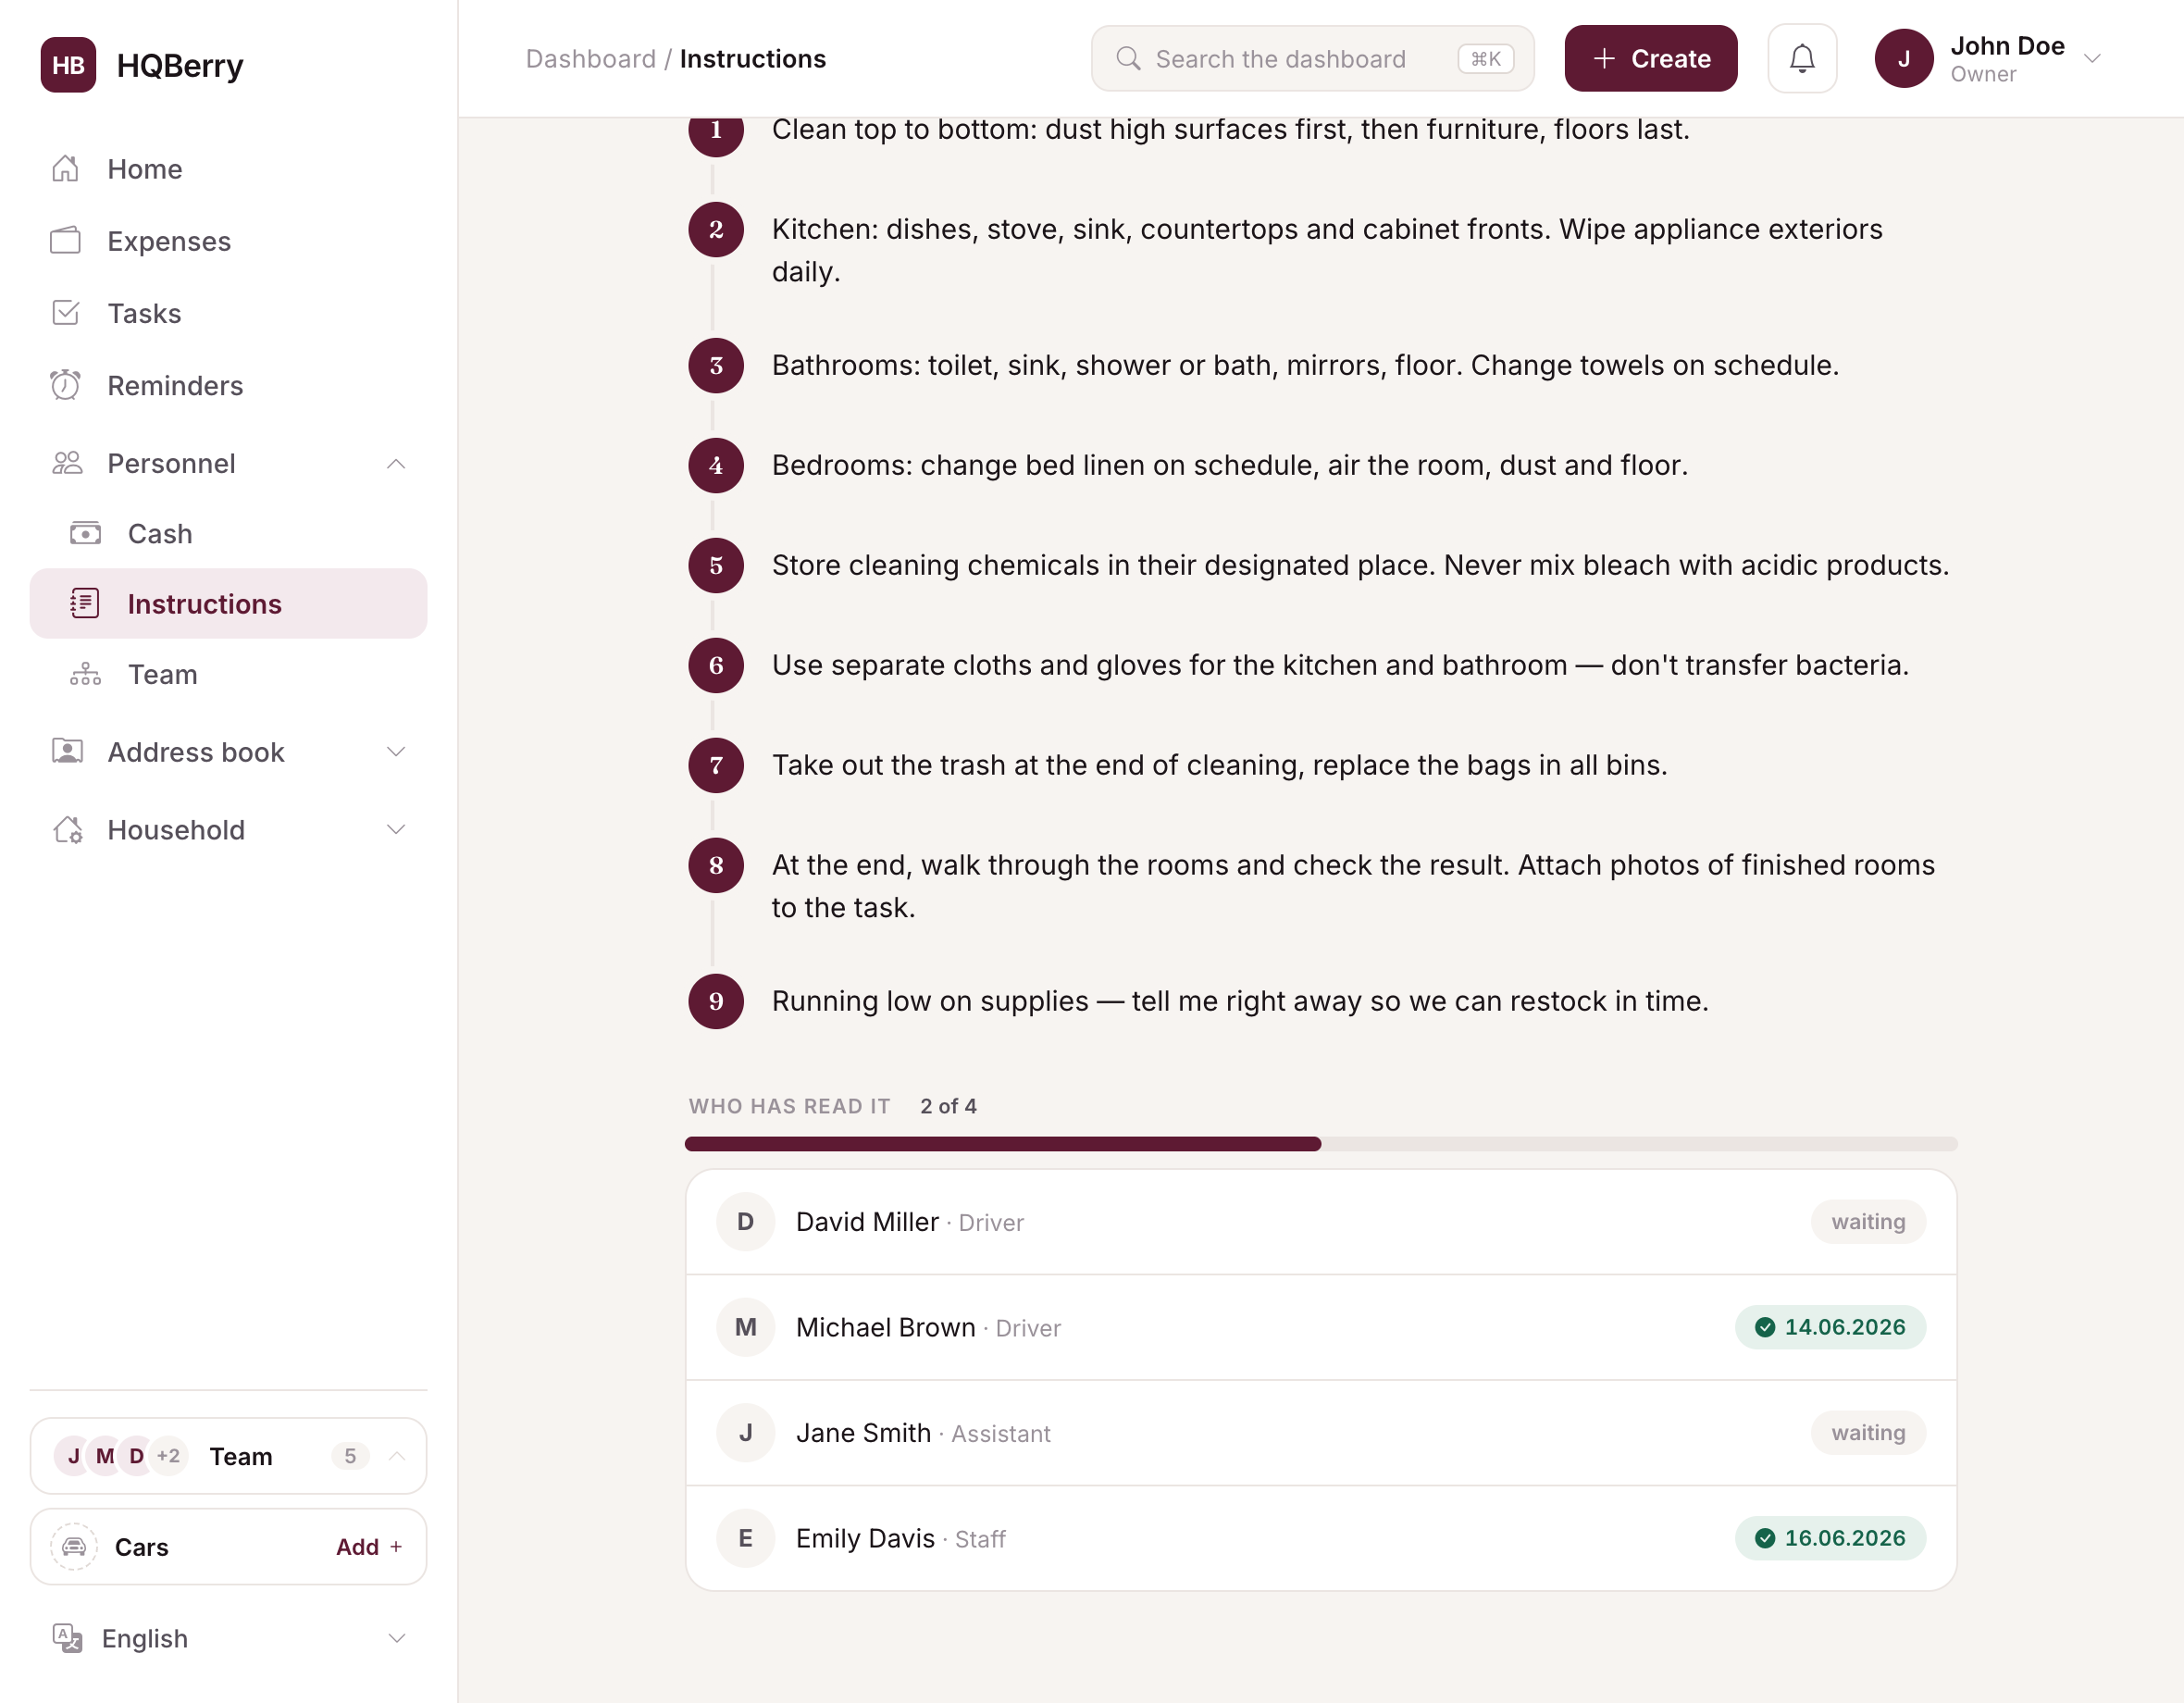This screenshot has height=1703, width=2184.
Task: Open the John Doe account dropdown arrow
Action: (2092, 59)
